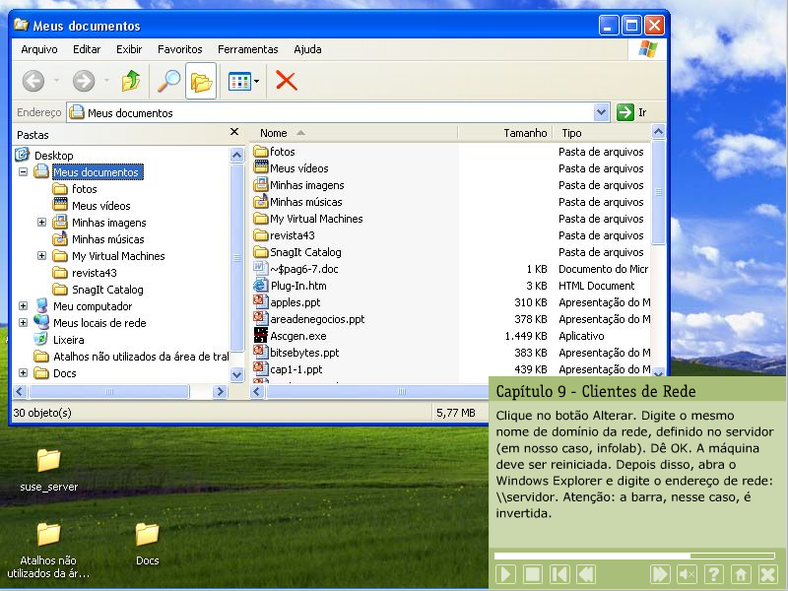The height and width of the screenshot is (591, 788).
Task: Click the green Ir go button
Action: 631,112
